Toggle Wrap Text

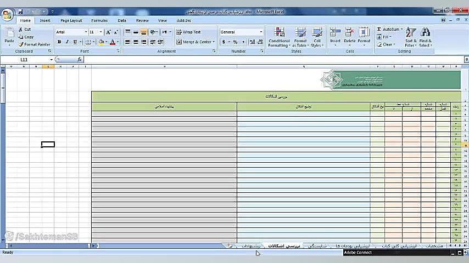point(188,32)
